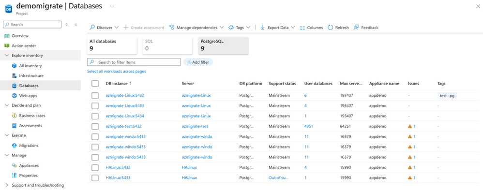Open Web apps inventory
Viewport: 483px width, 190px height.
click(28, 95)
